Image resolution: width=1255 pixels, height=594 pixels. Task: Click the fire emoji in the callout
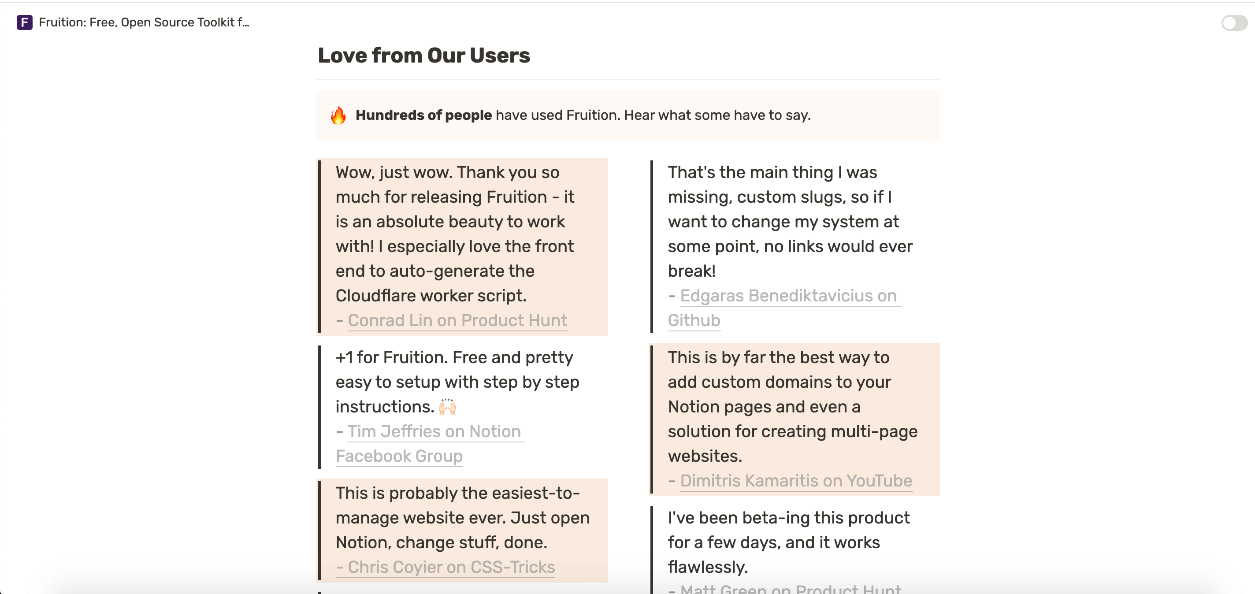(x=338, y=115)
